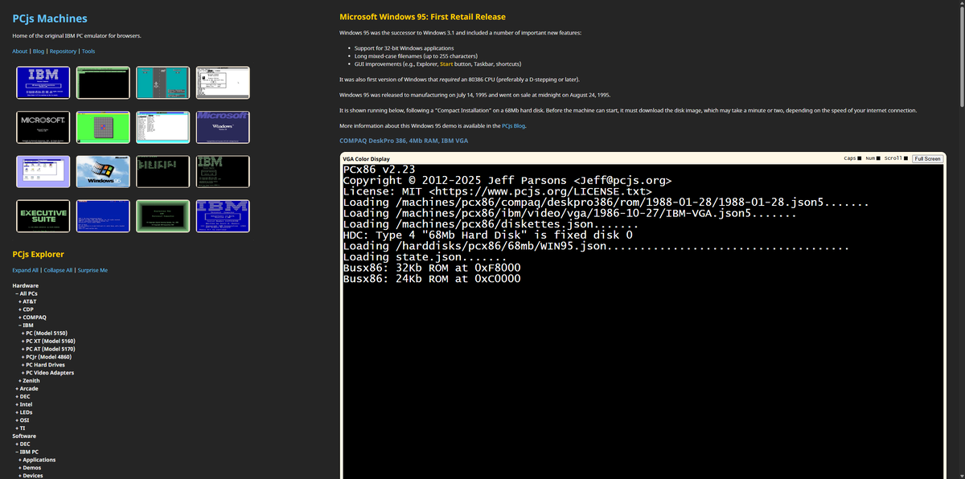This screenshot has width=965, height=479.
Task: Expand the COMPAQ tree node
Action: [x=32, y=317]
